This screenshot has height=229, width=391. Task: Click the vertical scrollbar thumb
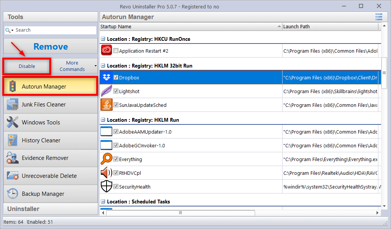pyautogui.click(x=384, y=73)
